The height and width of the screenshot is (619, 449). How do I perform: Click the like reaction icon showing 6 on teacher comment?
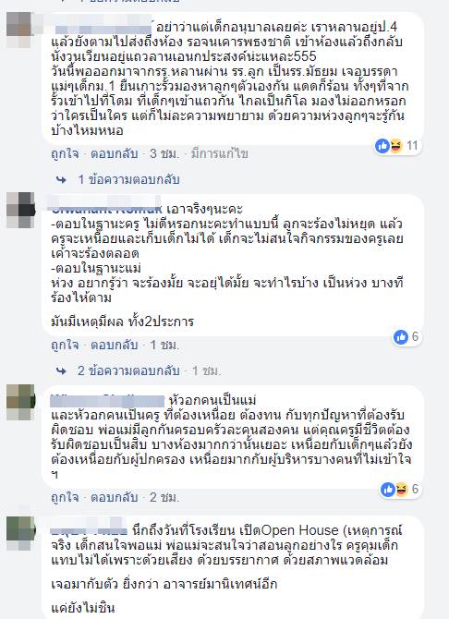coord(407,337)
